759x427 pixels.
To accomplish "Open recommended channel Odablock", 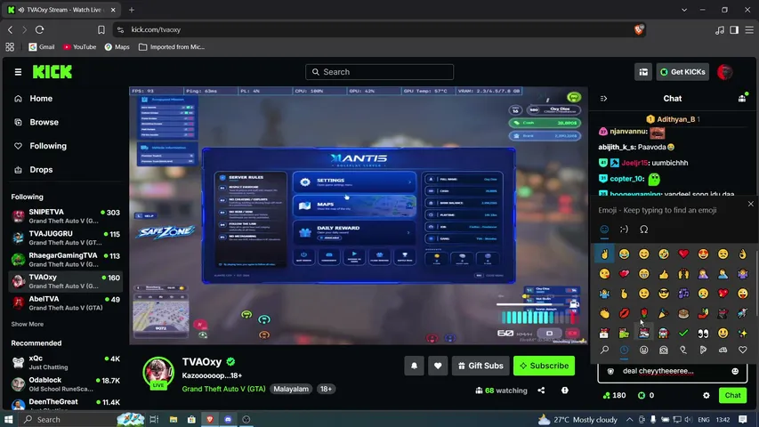I will tap(65, 384).
